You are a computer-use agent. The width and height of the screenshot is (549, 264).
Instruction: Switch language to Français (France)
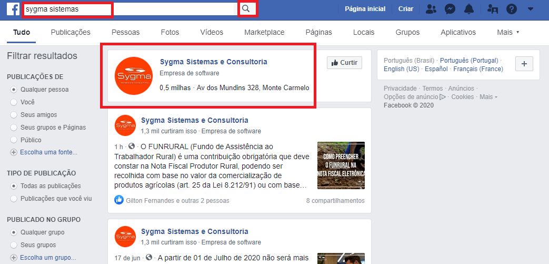coord(478,69)
